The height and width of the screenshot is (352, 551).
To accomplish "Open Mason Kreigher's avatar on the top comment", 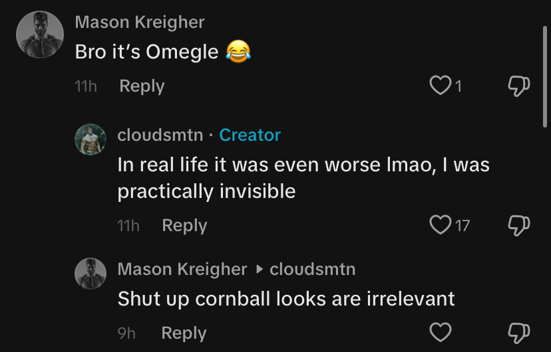I will 39,35.
